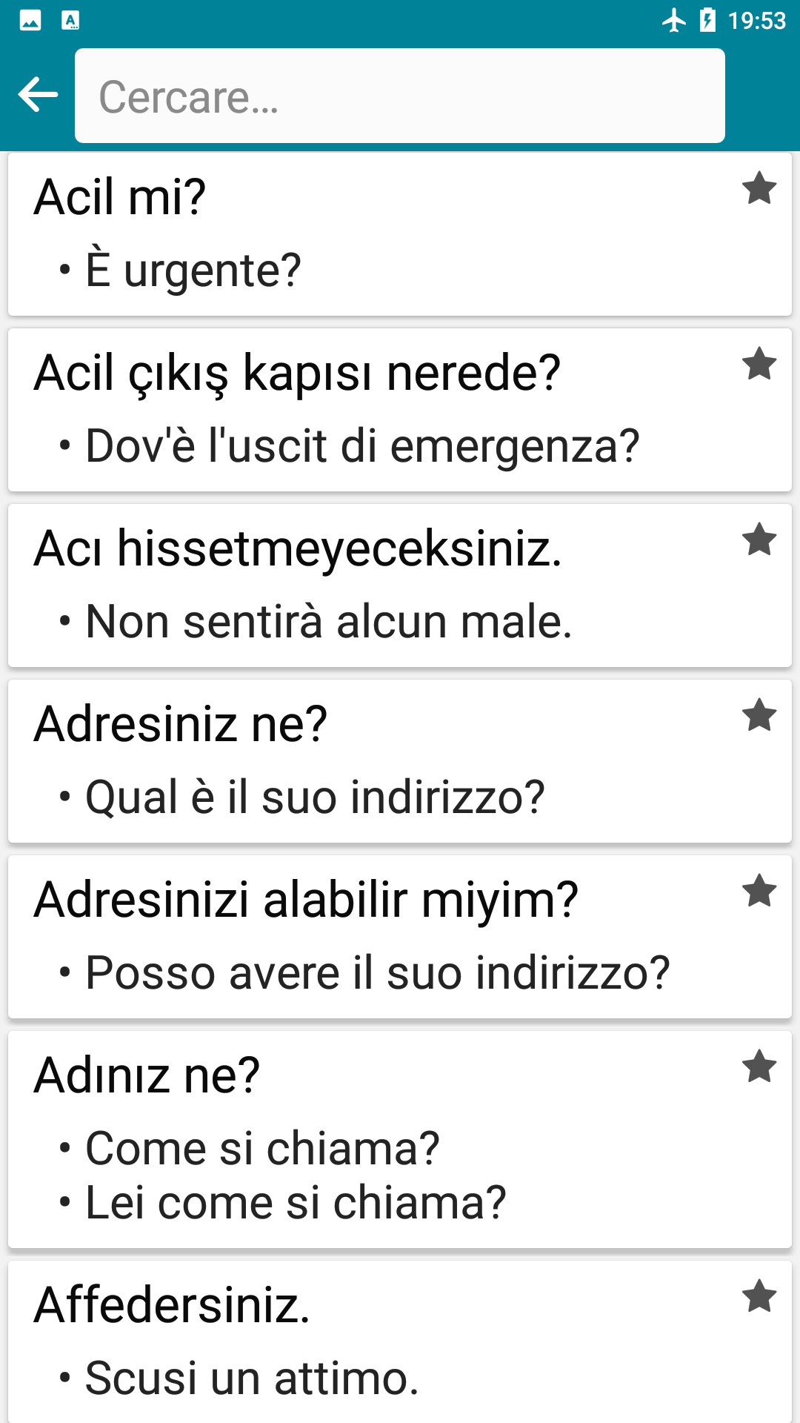The height and width of the screenshot is (1423, 800).
Task: Select 'Posso avere il suo indirizzo?' translation
Action: [x=377, y=973]
